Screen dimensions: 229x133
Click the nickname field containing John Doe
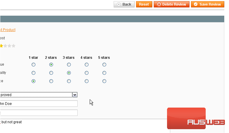(x=38, y=103)
